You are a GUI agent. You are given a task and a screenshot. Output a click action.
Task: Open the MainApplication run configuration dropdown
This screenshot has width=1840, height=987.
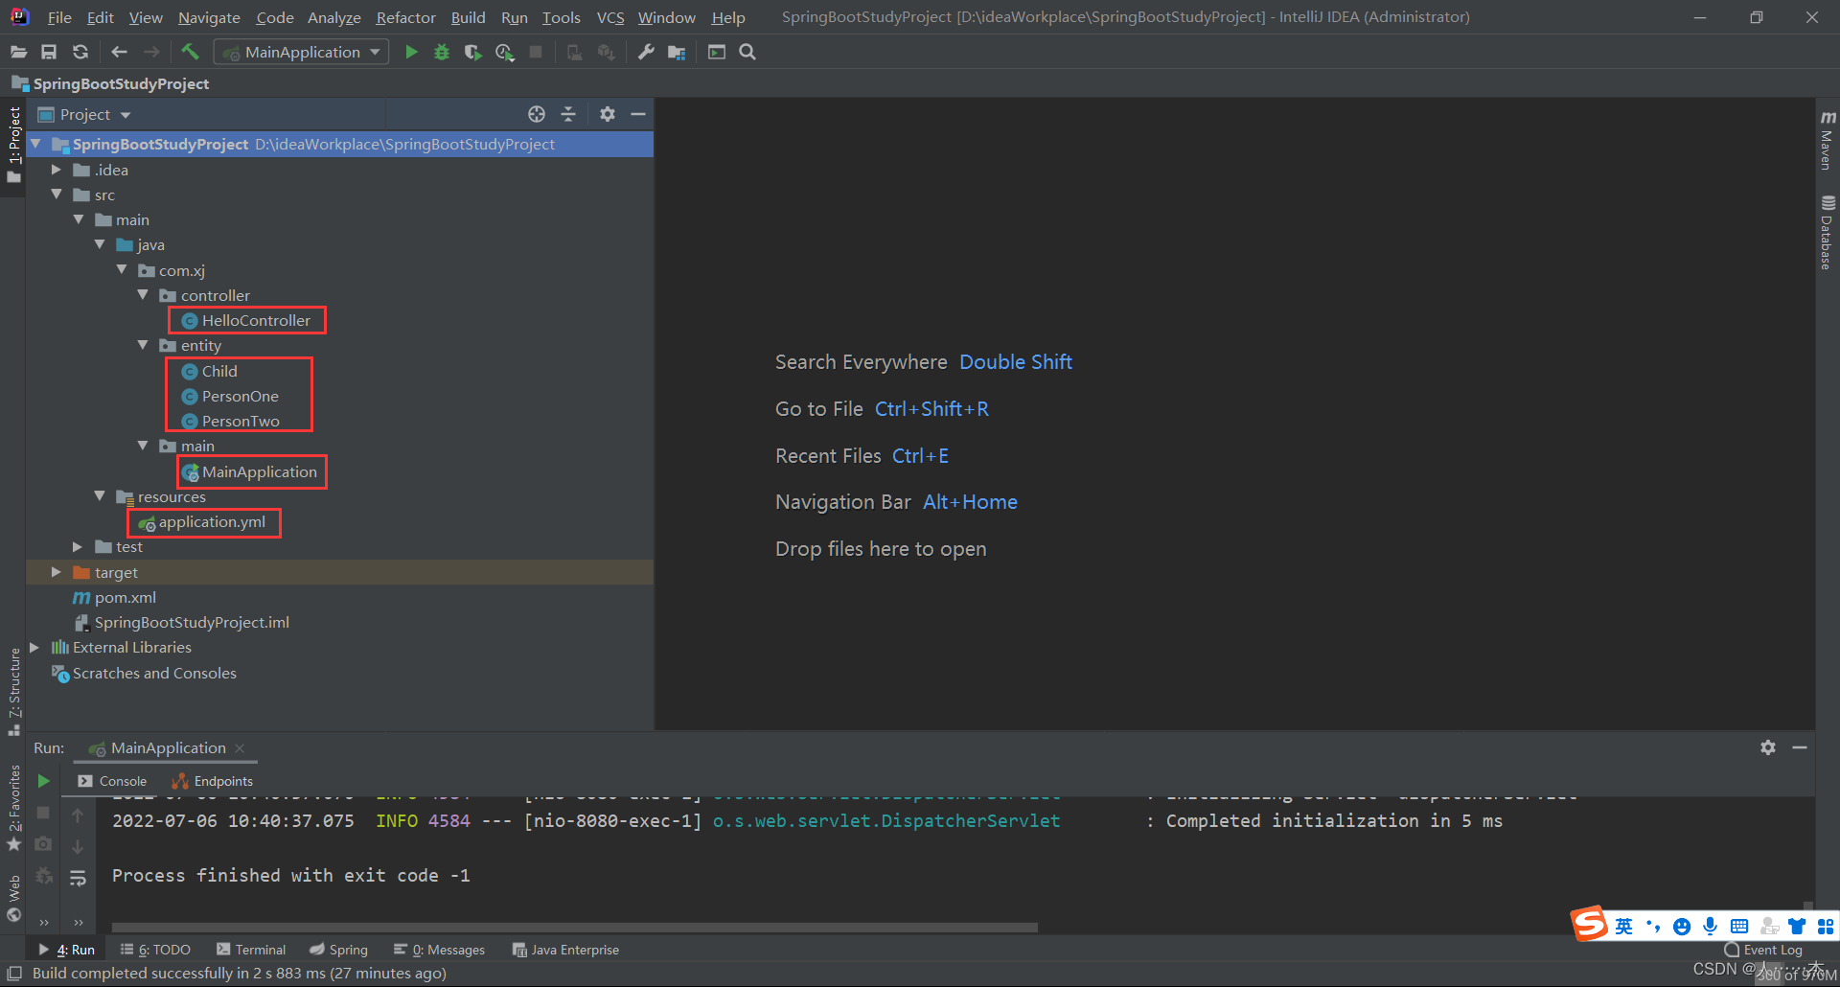(301, 53)
